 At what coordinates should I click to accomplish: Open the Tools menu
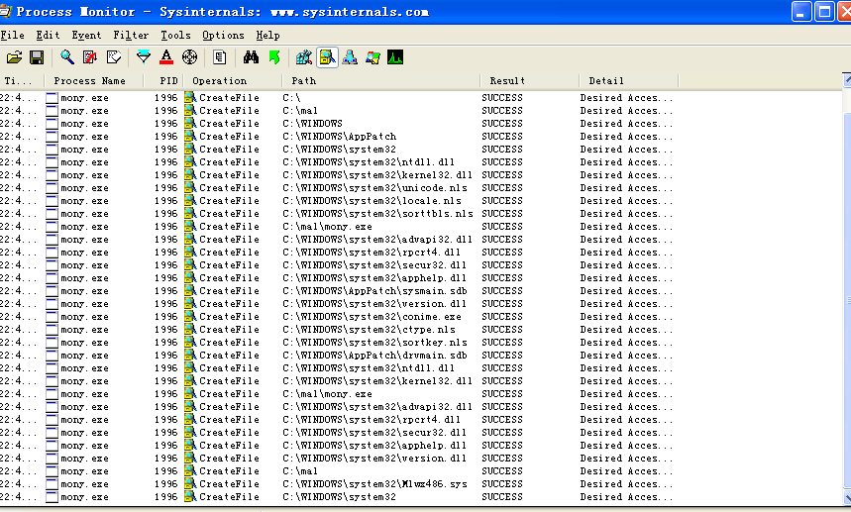point(175,36)
